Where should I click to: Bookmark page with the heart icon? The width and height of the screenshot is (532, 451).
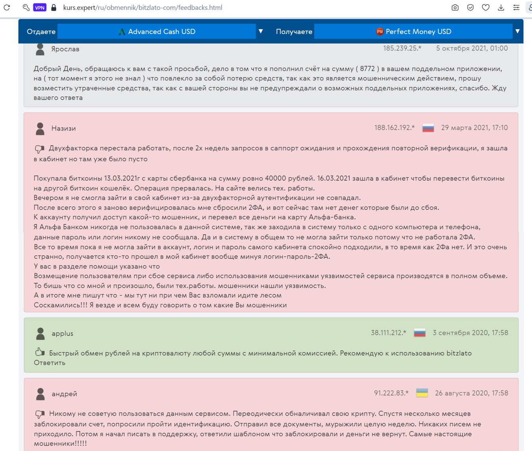[x=486, y=7]
